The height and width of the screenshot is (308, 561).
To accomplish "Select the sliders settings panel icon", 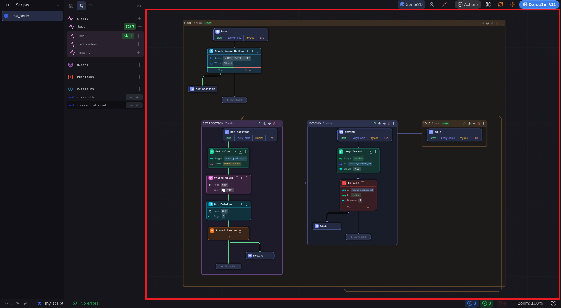I will tap(81, 6).
